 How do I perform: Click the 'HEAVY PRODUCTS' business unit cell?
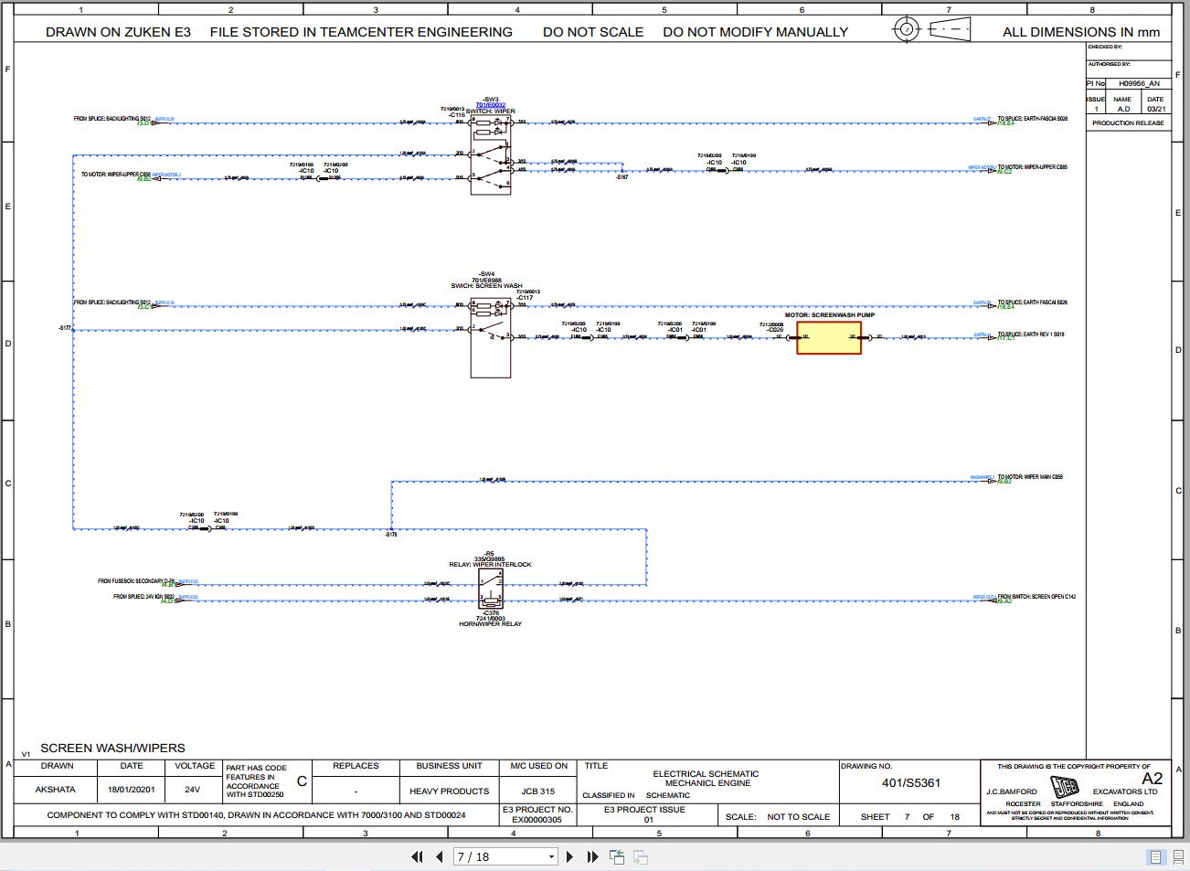click(449, 791)
